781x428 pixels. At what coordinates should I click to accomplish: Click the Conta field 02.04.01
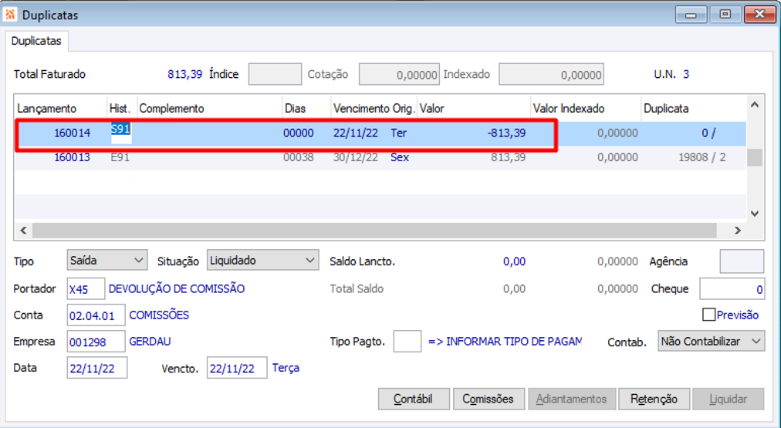pyautogui.click(x=96, y=315)
